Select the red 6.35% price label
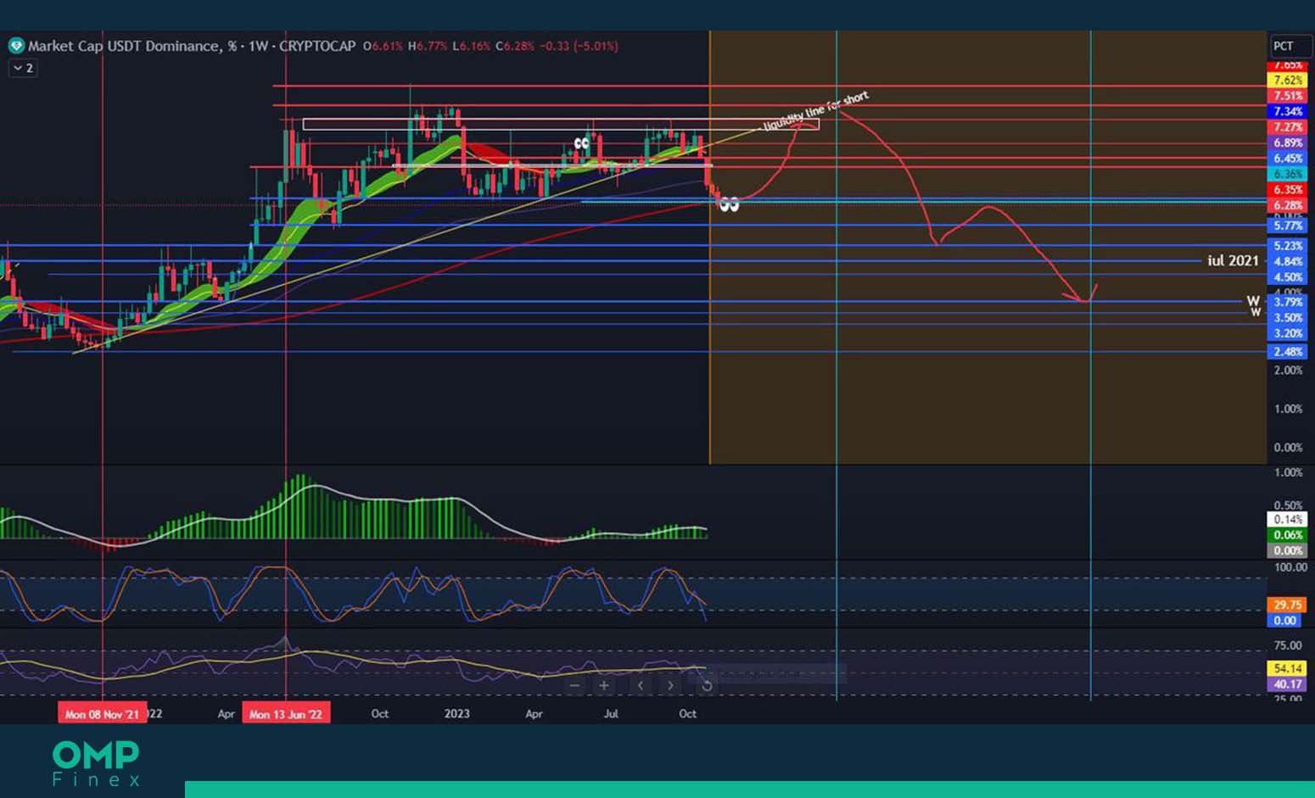The width and height of the screenshot is (1315, 798). tap(1288, 190)
